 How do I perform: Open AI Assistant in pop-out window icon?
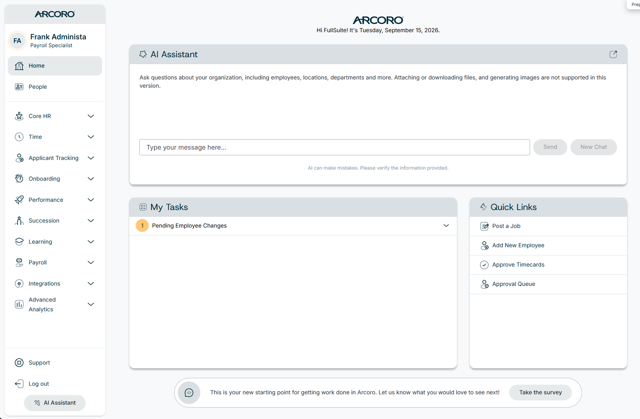[613, 54]
